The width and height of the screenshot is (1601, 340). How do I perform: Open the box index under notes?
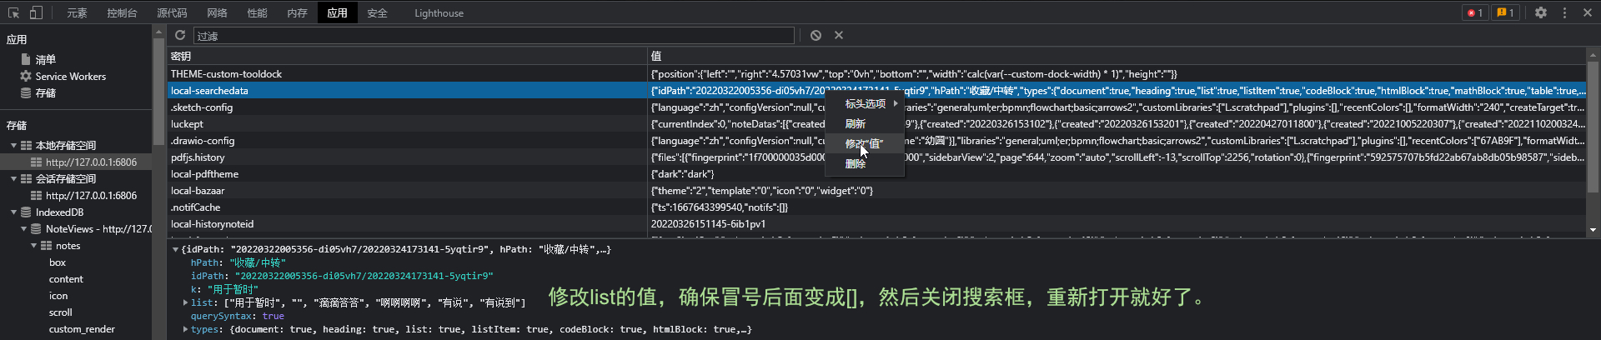point(58,262)
